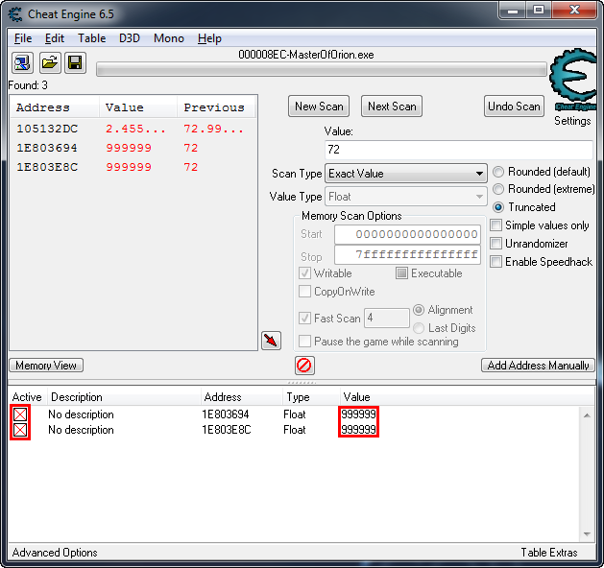Viewport: 604px width, 568px height.
Task: Click the scan progress bar
Action: tap(322, 70)
